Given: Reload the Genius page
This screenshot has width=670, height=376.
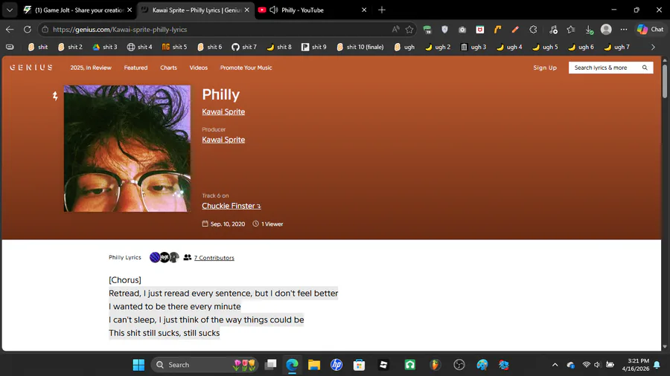Looking at the screenshot, I should click(28, 30).
